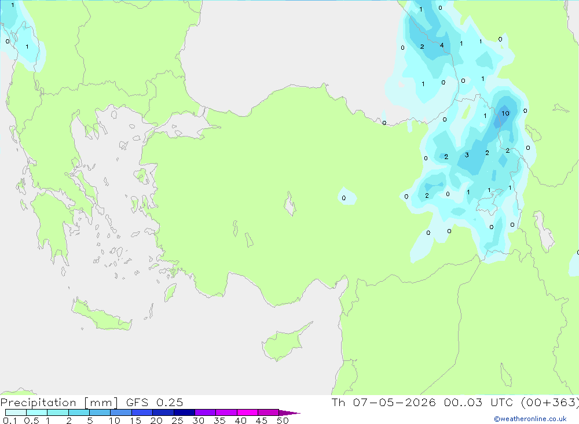Select the "GFS 0.25" model label

click(155, 403)
